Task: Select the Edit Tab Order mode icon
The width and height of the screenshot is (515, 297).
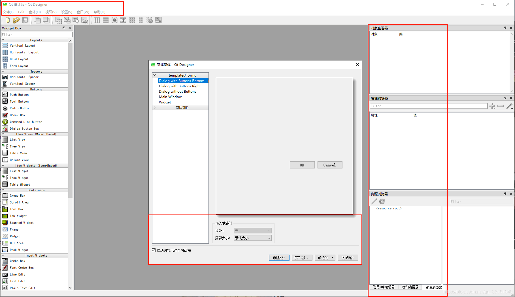Action: tap(85, 20)
